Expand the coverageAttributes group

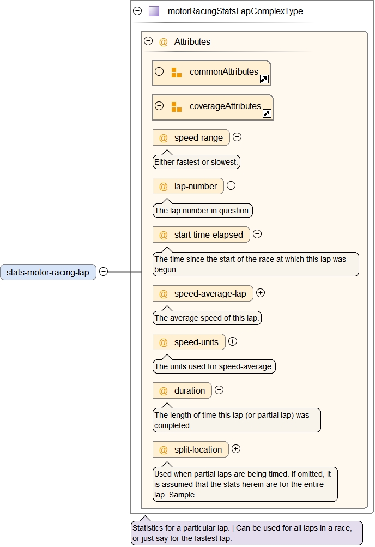159,106
